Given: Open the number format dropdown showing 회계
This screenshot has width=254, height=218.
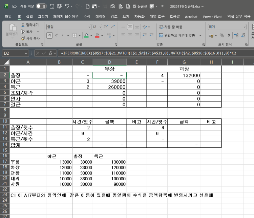Looking at the screenshot, I should 245,27.
